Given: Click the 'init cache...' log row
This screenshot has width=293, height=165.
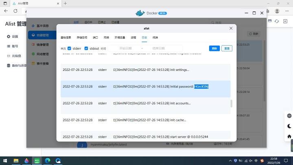Looking at the screenshot, I should [146, 123].
